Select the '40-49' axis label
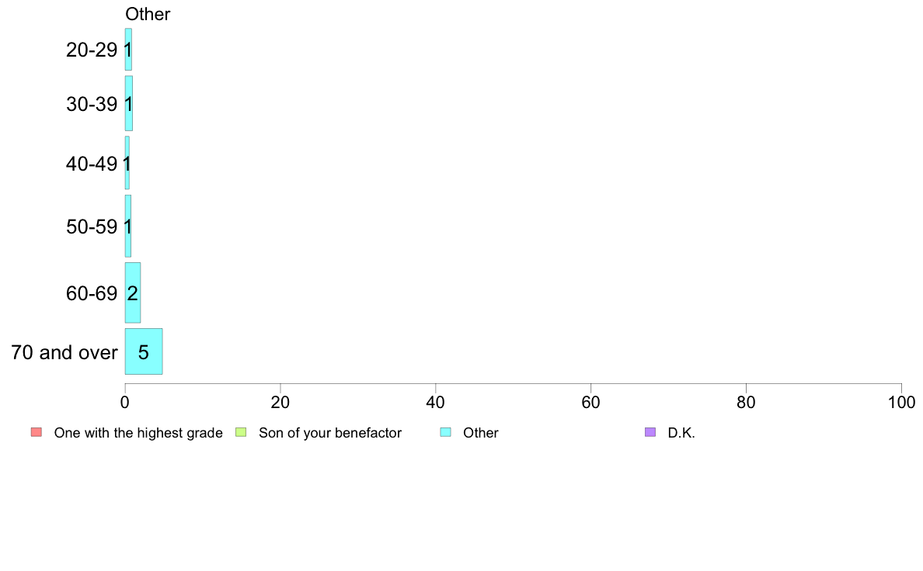 pos(92,164)
